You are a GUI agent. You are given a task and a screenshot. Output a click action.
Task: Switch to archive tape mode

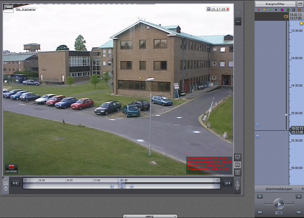pos(238,165)
